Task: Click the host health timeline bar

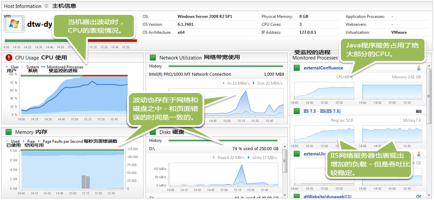Action: pyautogui.click(x=70, y=41)
